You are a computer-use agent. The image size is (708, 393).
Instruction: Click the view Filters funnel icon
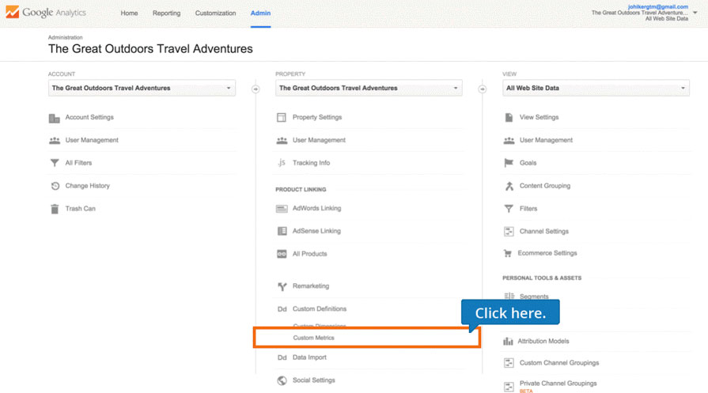(509, 209)
